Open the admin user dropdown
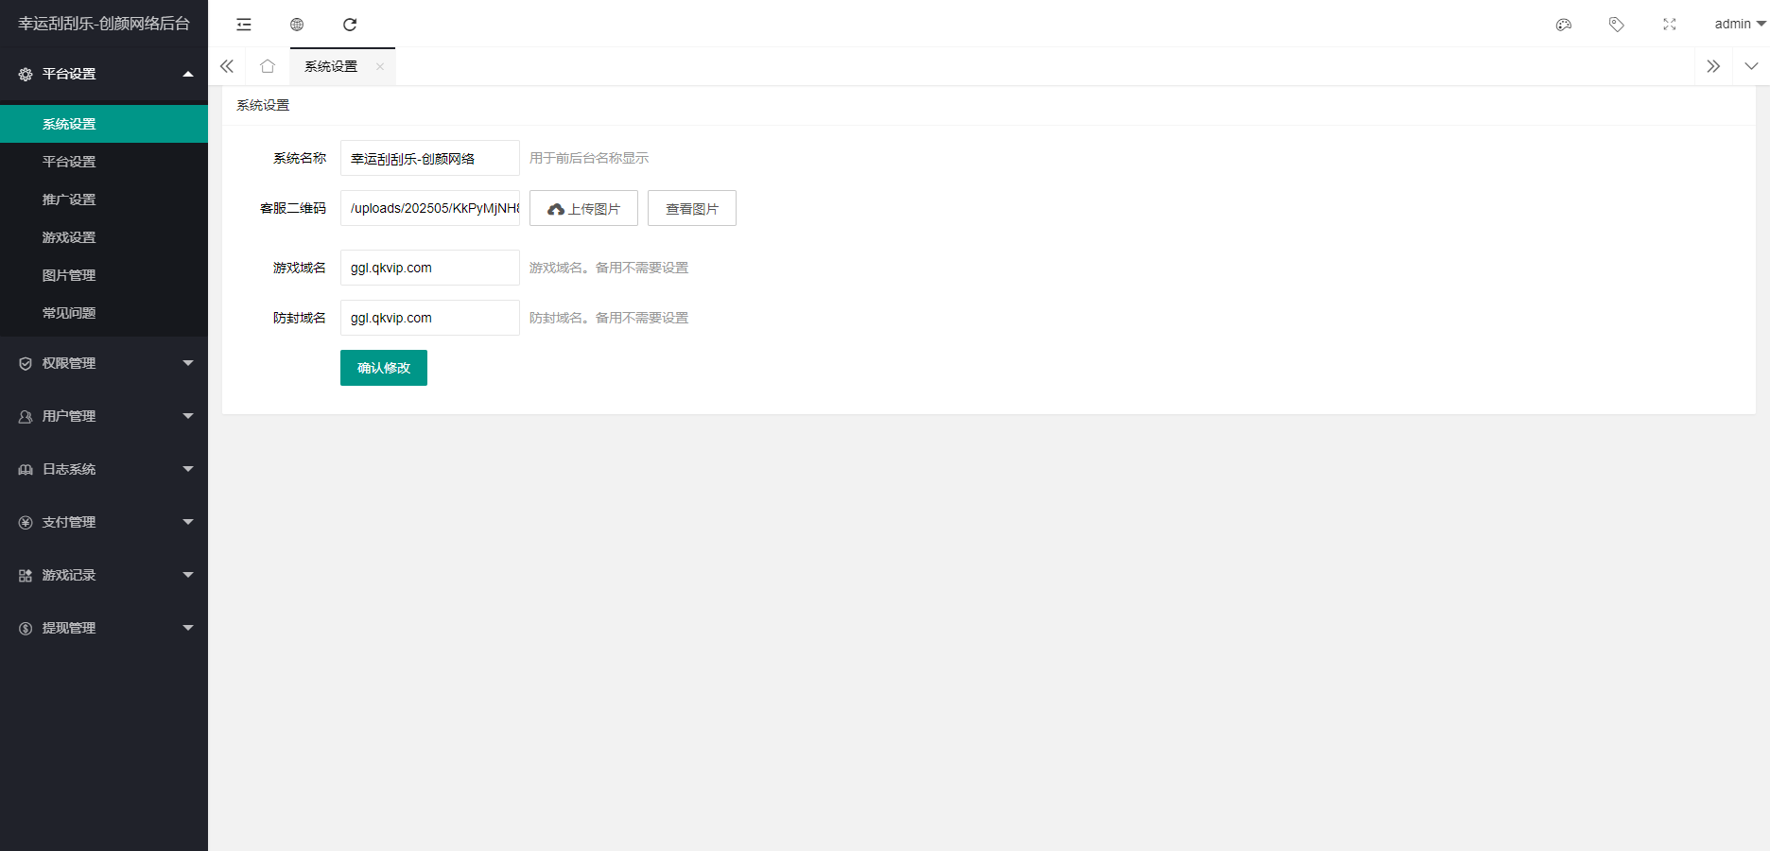 click(x=1740, y=25)
